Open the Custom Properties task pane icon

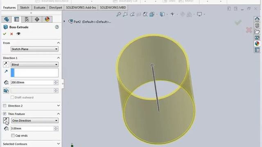point(257,50)
